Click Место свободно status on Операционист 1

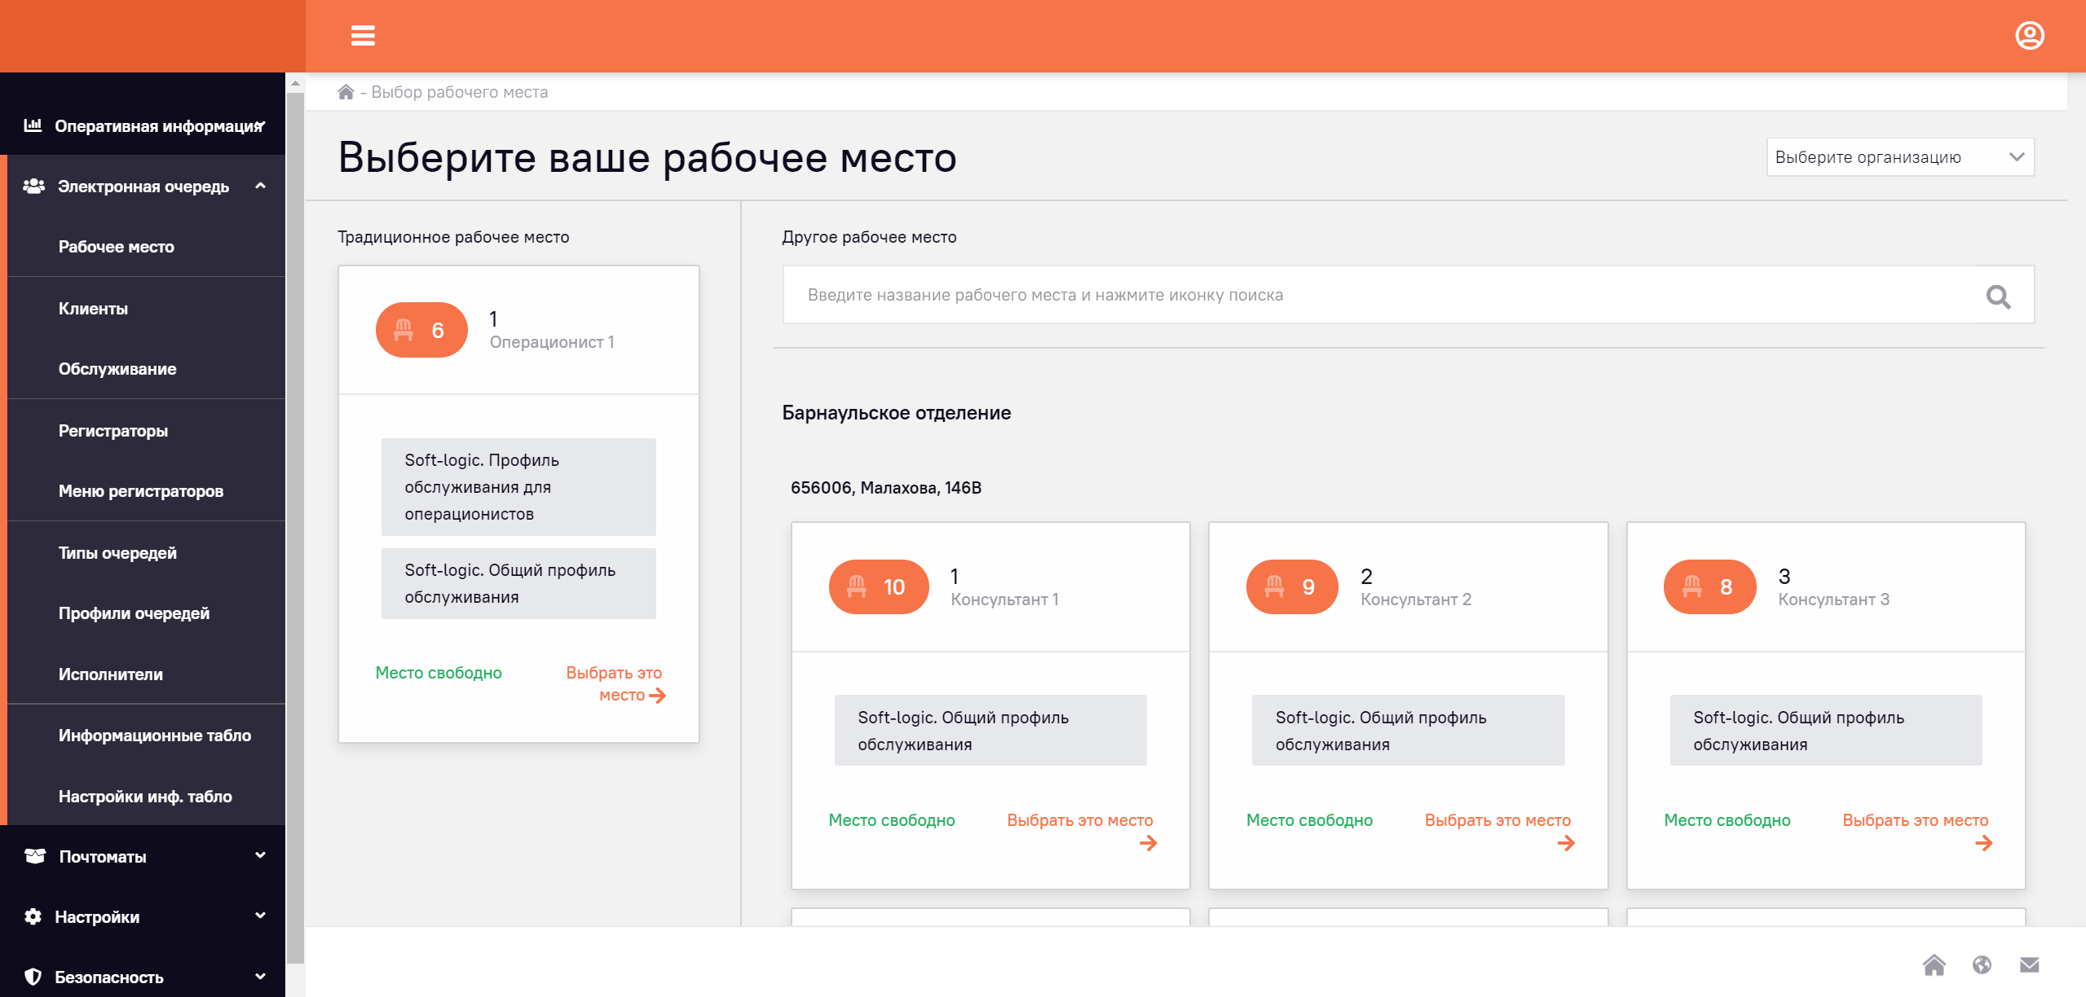439,673
